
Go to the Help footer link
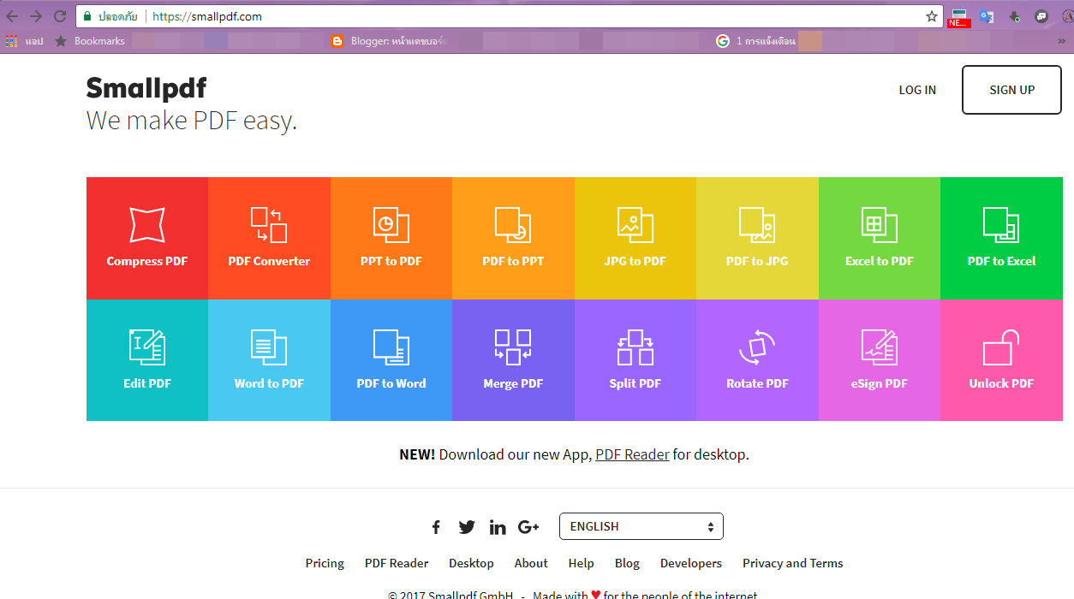(581, 563)
